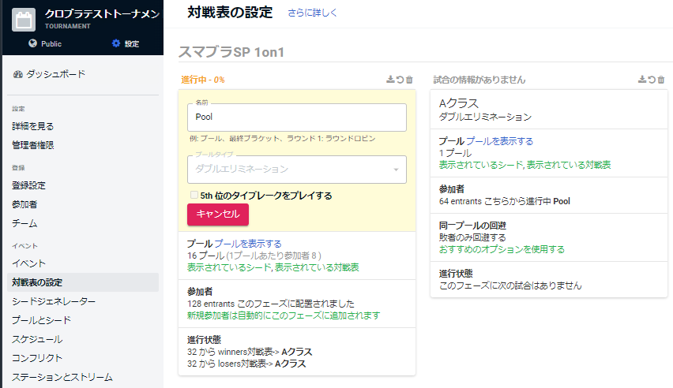
Task: Open the プールタイプ dropdown
Action: pyautogui.click(x=297, y=170)
